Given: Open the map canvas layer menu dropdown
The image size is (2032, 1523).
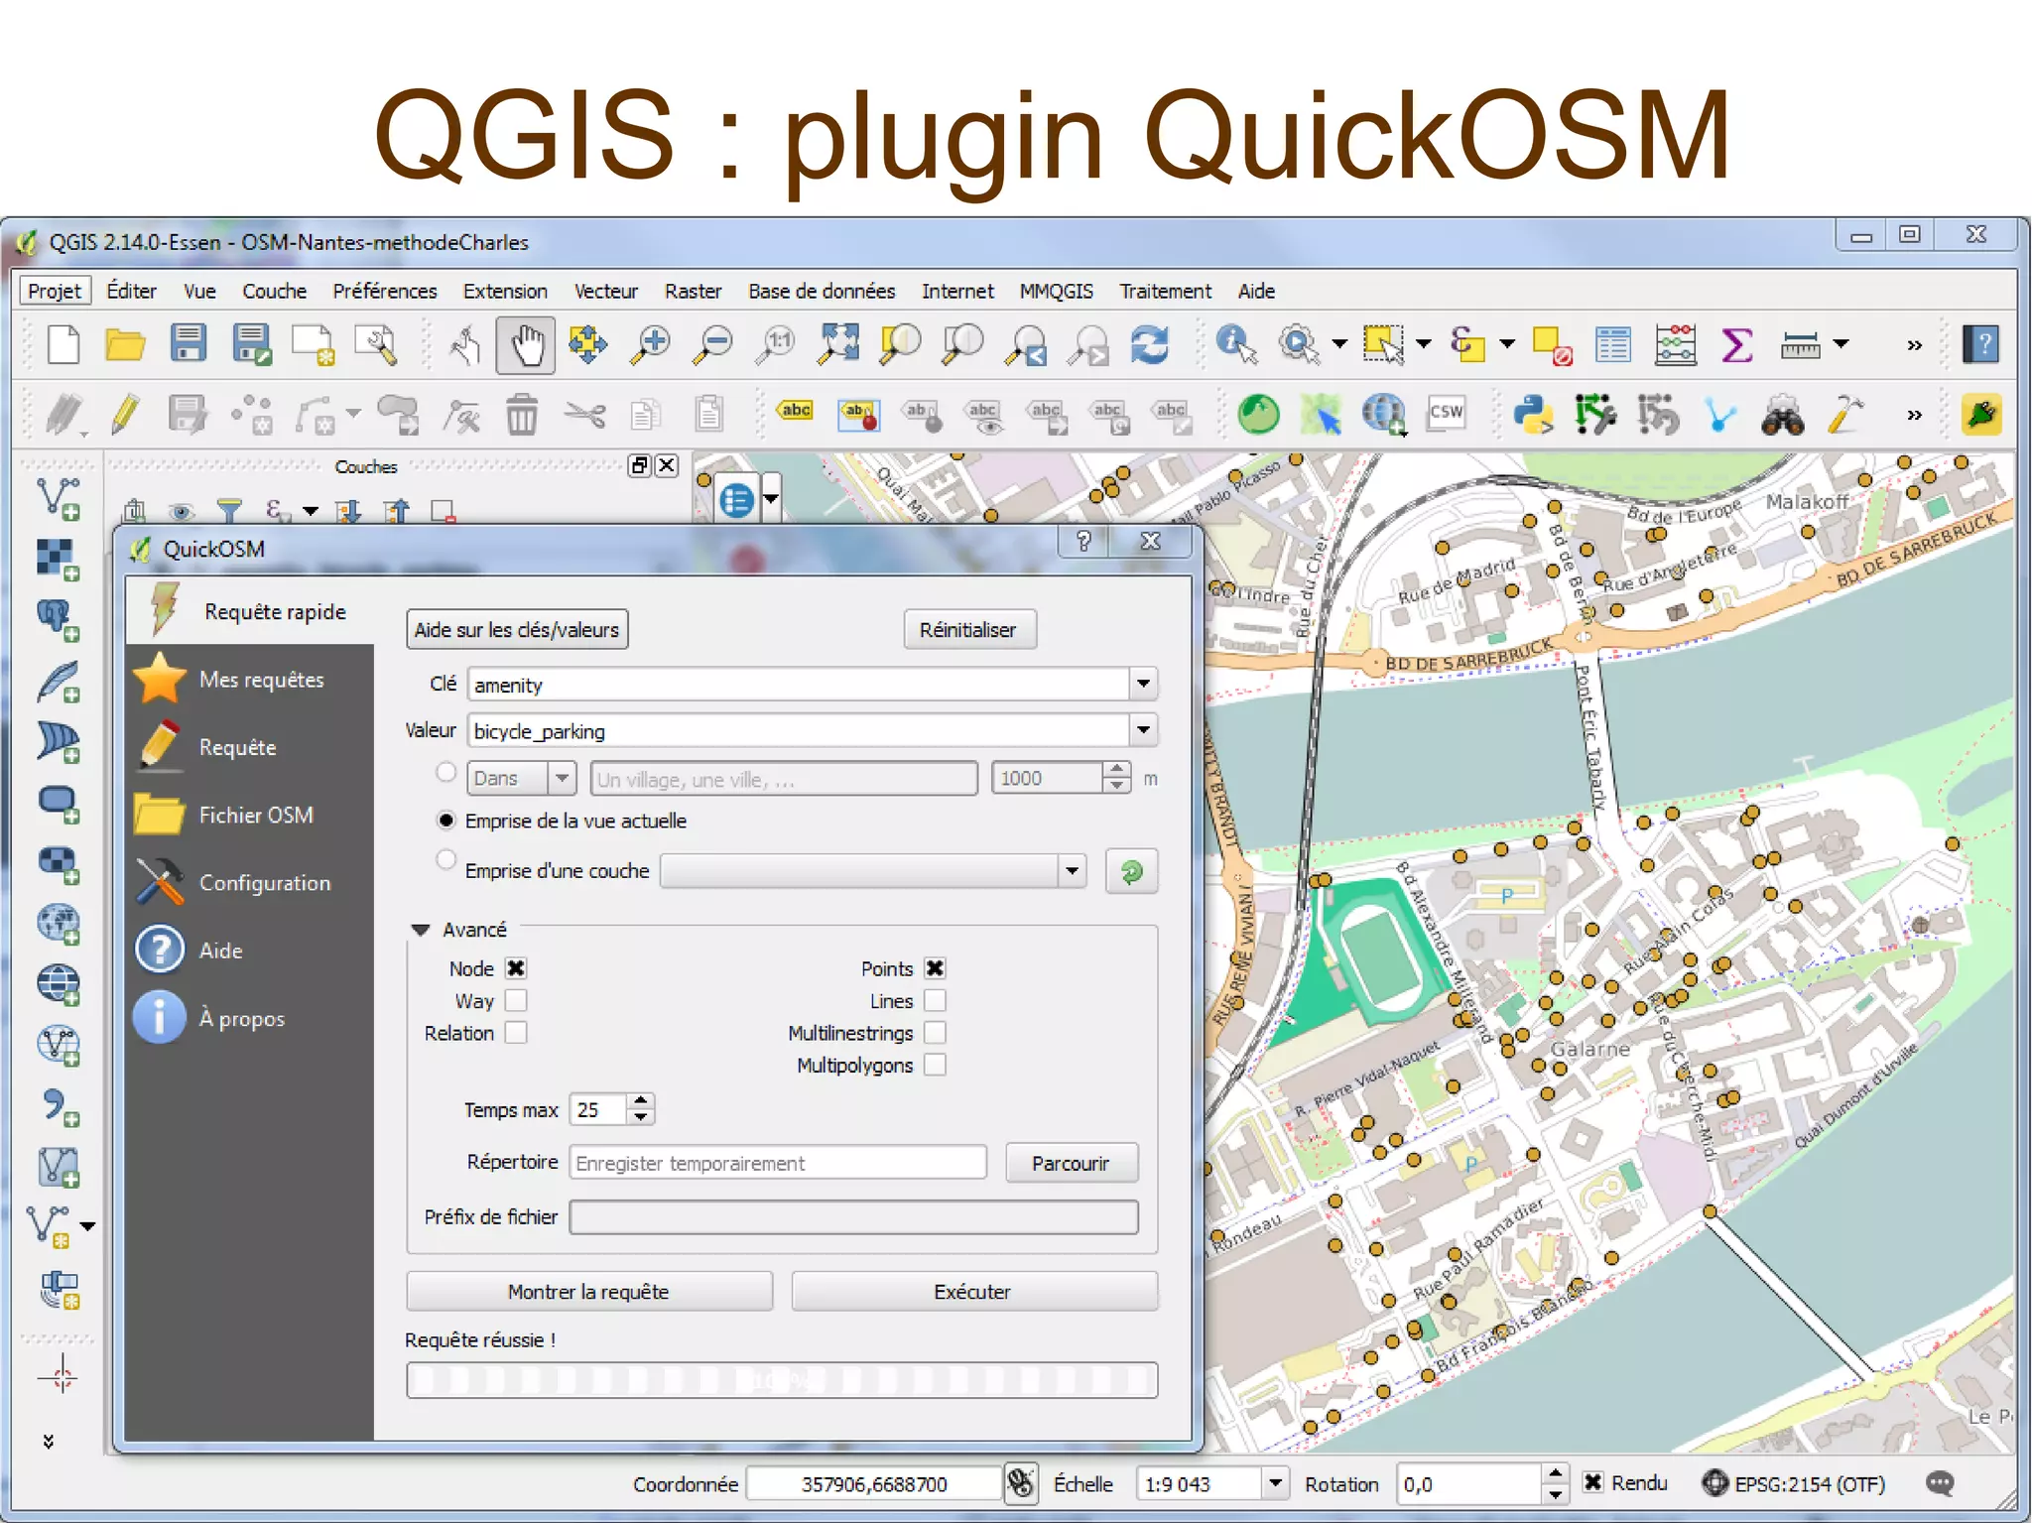Looking at the screenshot, I should [x=770, y=499].
